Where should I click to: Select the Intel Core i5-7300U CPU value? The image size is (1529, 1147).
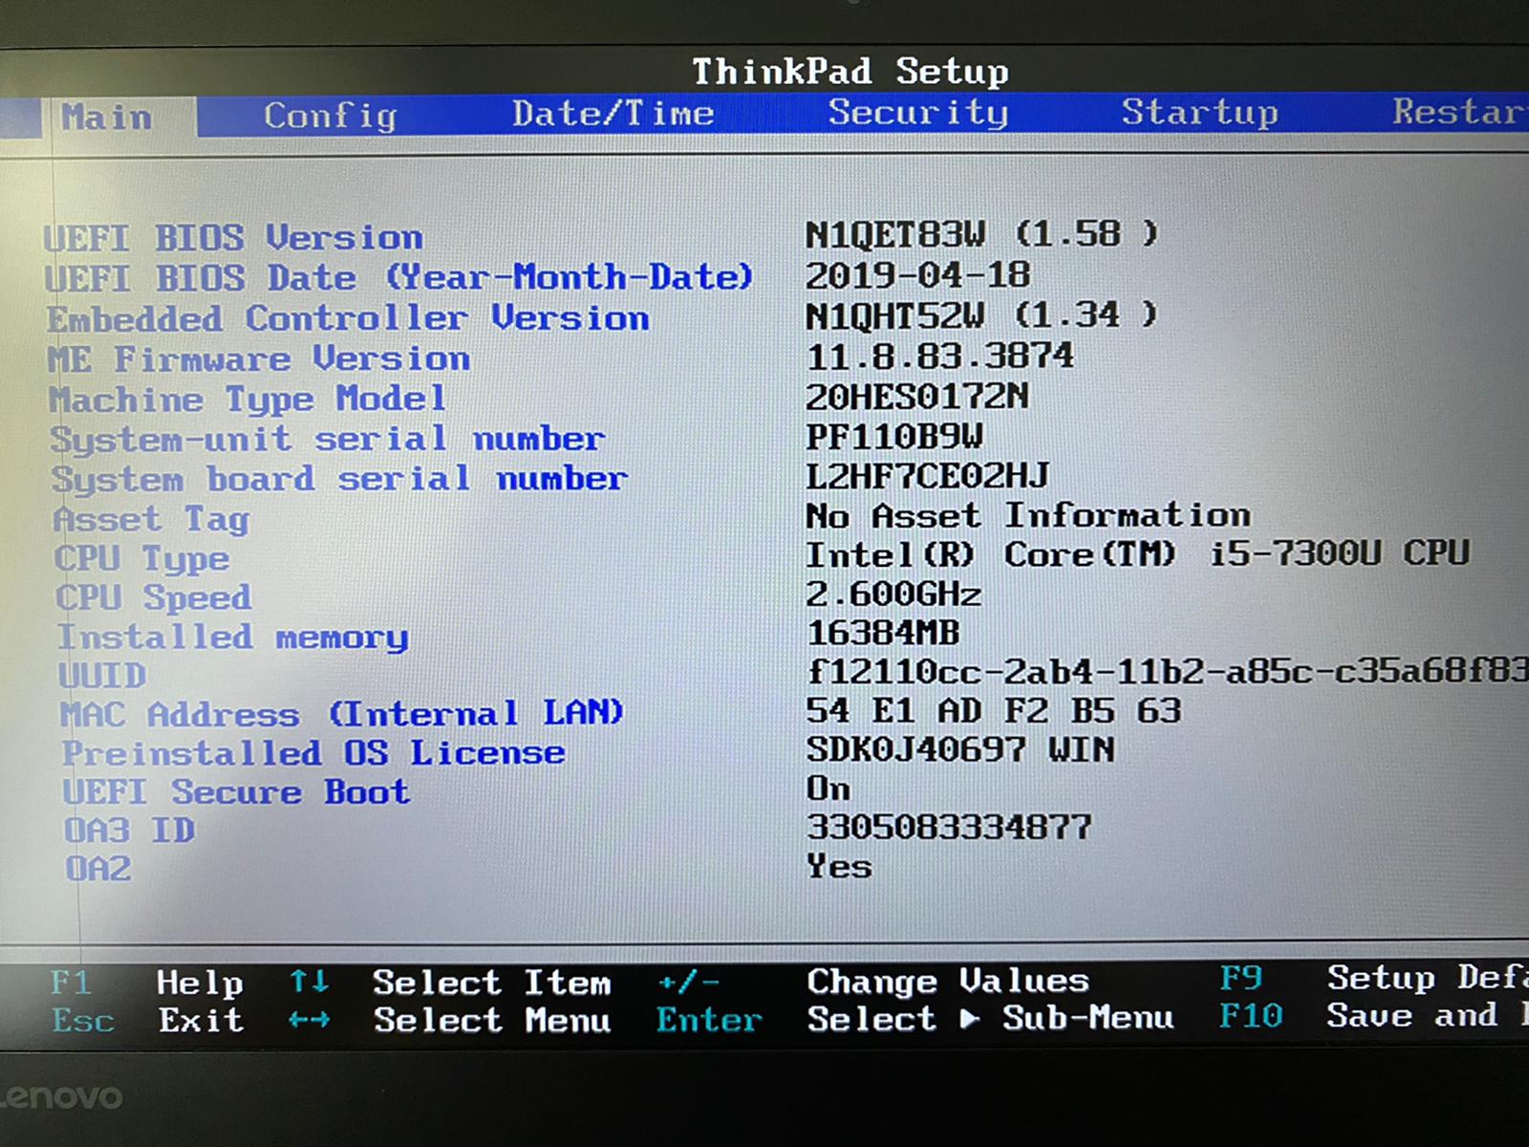tap(1137, 554)
